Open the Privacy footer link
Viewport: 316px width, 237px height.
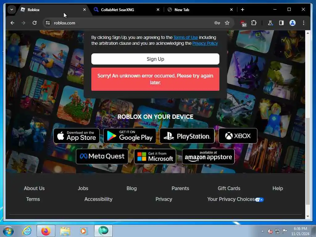(164, 199)
